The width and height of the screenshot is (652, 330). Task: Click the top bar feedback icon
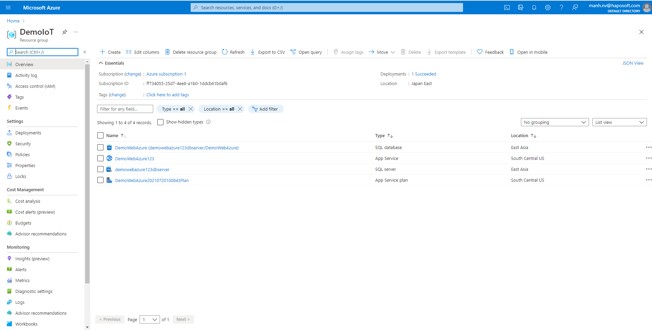(x=575, y=7)
